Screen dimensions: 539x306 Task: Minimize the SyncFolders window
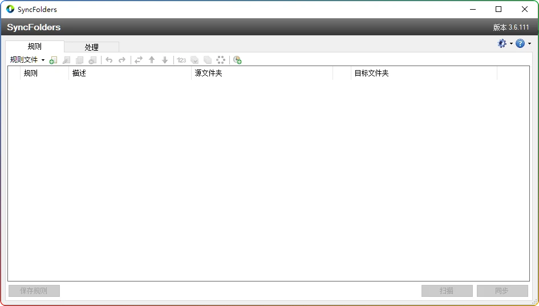pos(473,9)
